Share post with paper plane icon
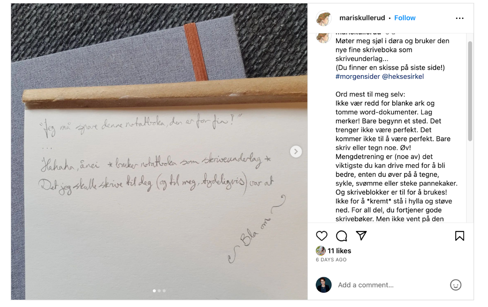Image resolution: width=488 pixels, height=307 pixels. coord(361,236)
